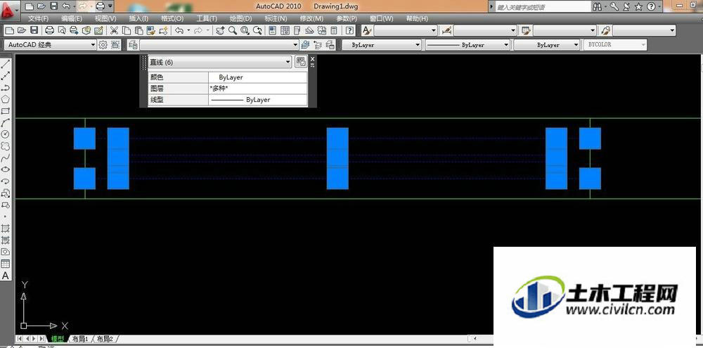Image resolution: width=703 pixels, height=348 pixels.
Task: Click Plot icon in standard toolbar
Action: point(49,30)
